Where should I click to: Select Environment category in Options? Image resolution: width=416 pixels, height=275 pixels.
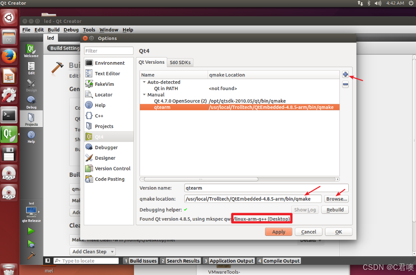coord(109,63)
